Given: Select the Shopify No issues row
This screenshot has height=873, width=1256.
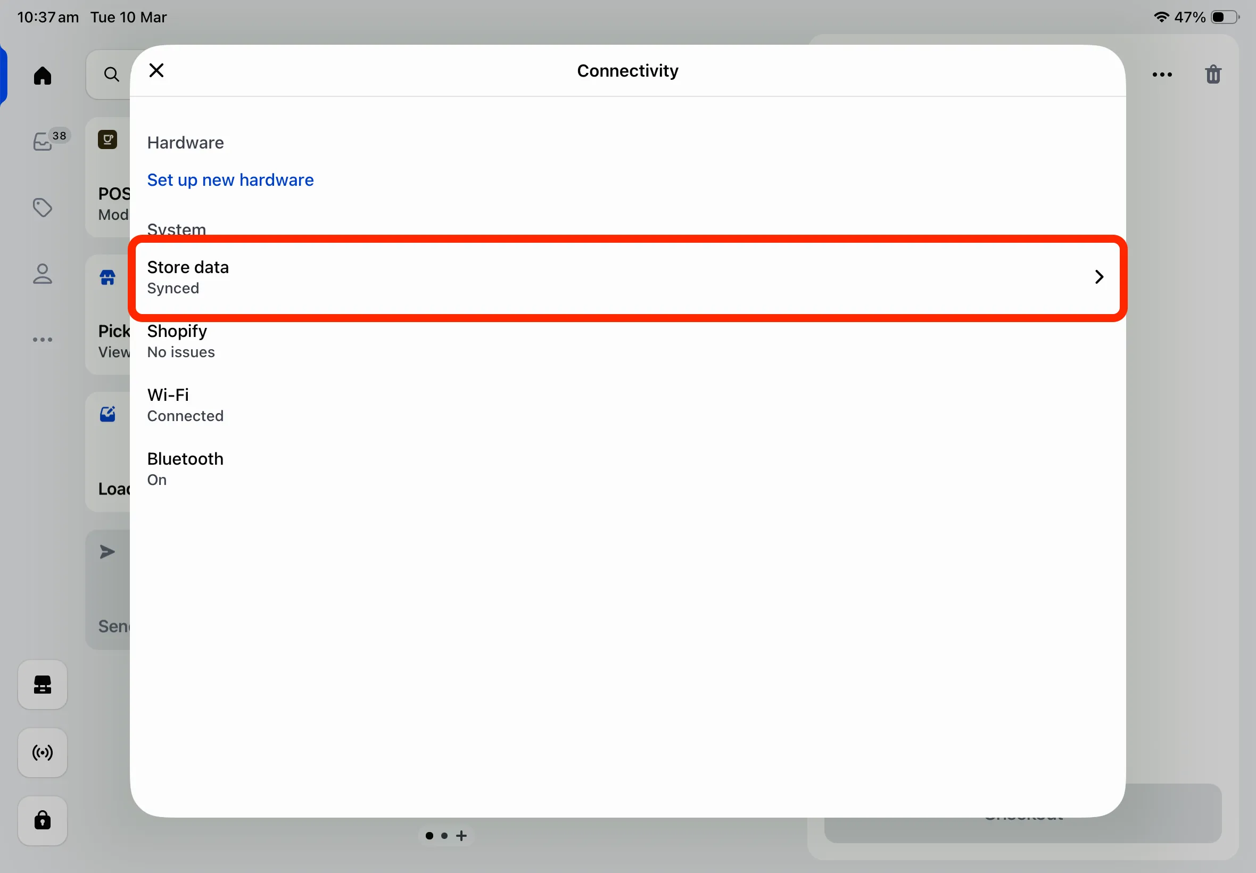Looking at the screenshot, I should [x=627, y=341].
